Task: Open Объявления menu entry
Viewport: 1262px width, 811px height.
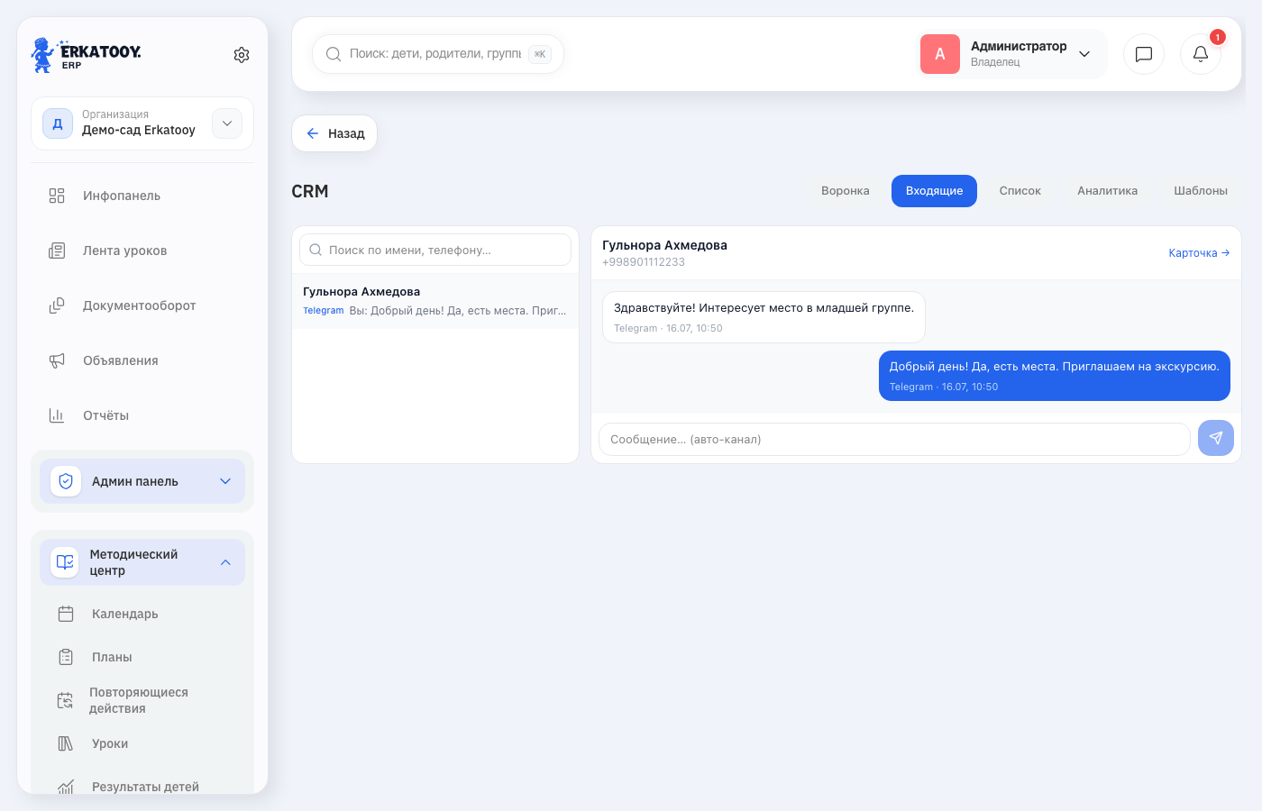Action: 142,360
